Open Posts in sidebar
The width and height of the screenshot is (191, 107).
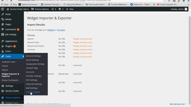8,14
